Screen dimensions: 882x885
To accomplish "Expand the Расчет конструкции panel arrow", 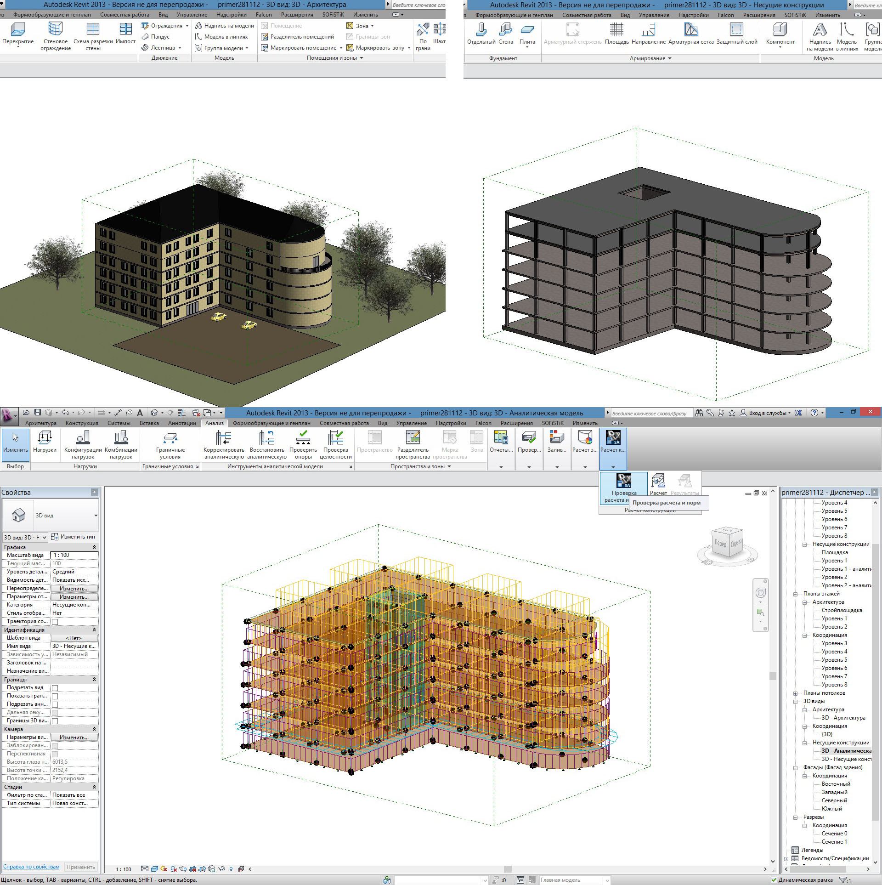I will coord(613,467).
